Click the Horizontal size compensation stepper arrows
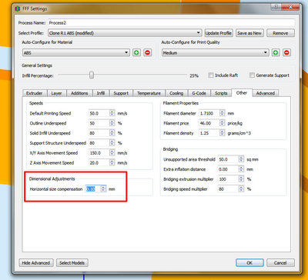 click(103, 189)
